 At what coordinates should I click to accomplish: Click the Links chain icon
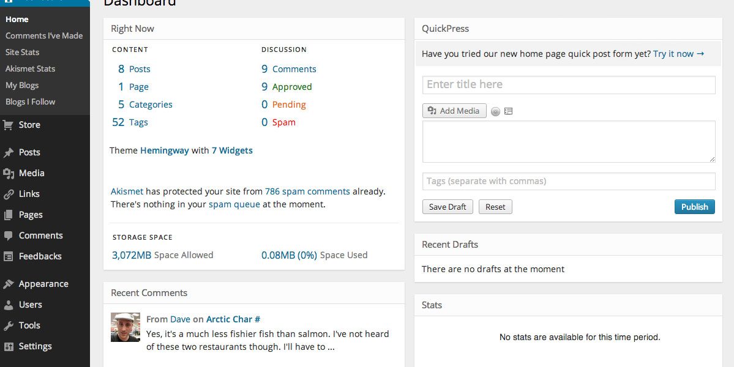click(8, 194)
